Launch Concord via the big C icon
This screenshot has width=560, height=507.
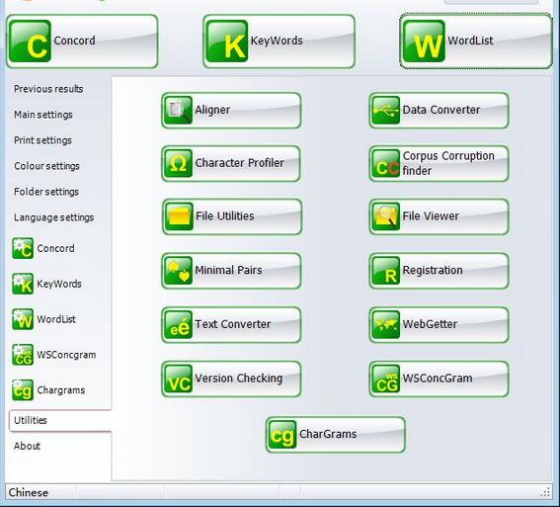coord(30,42)
